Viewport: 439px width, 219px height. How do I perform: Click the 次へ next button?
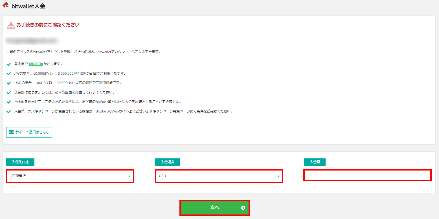pos(215,208)
